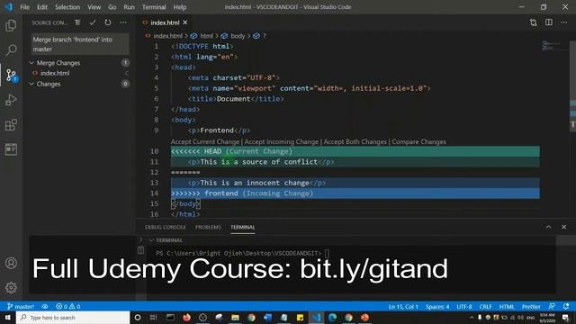Open editor more actions ellipsis
Screen dimensions: 576x324
pos(564,22)
